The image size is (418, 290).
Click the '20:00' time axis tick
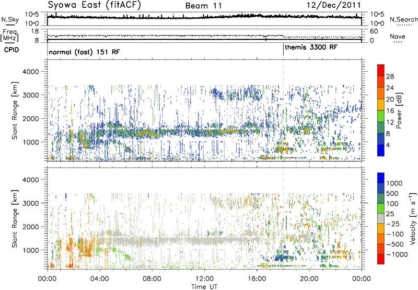click(309, 279)
